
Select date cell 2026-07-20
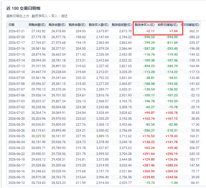point(17,37)
